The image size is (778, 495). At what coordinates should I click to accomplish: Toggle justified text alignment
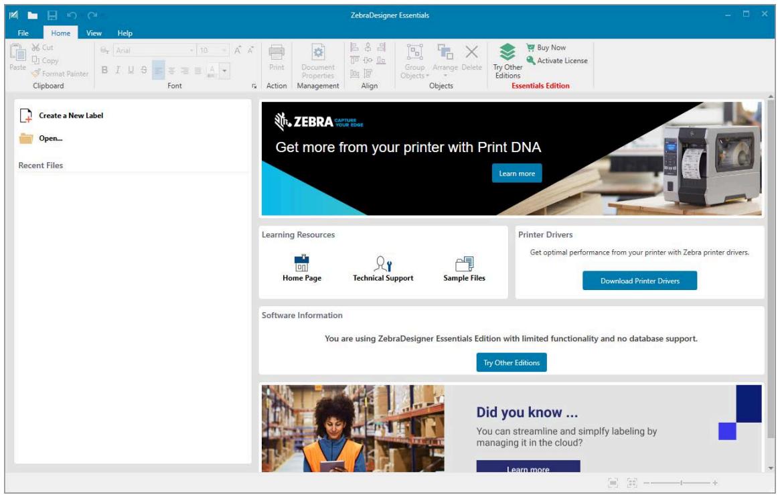[x=198, y=70]
